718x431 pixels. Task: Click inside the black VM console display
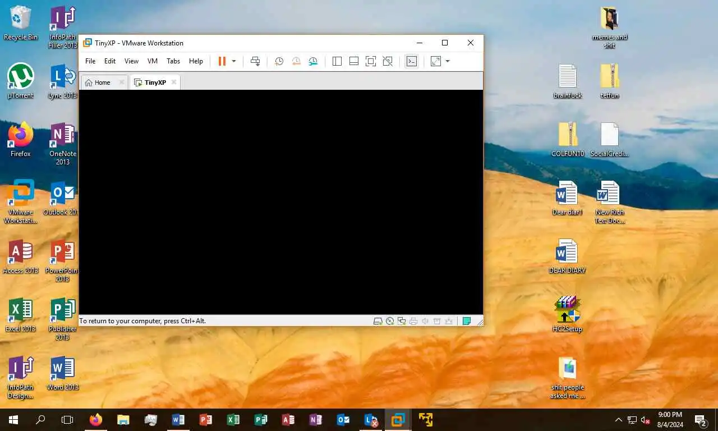click(x=280, y=202)
